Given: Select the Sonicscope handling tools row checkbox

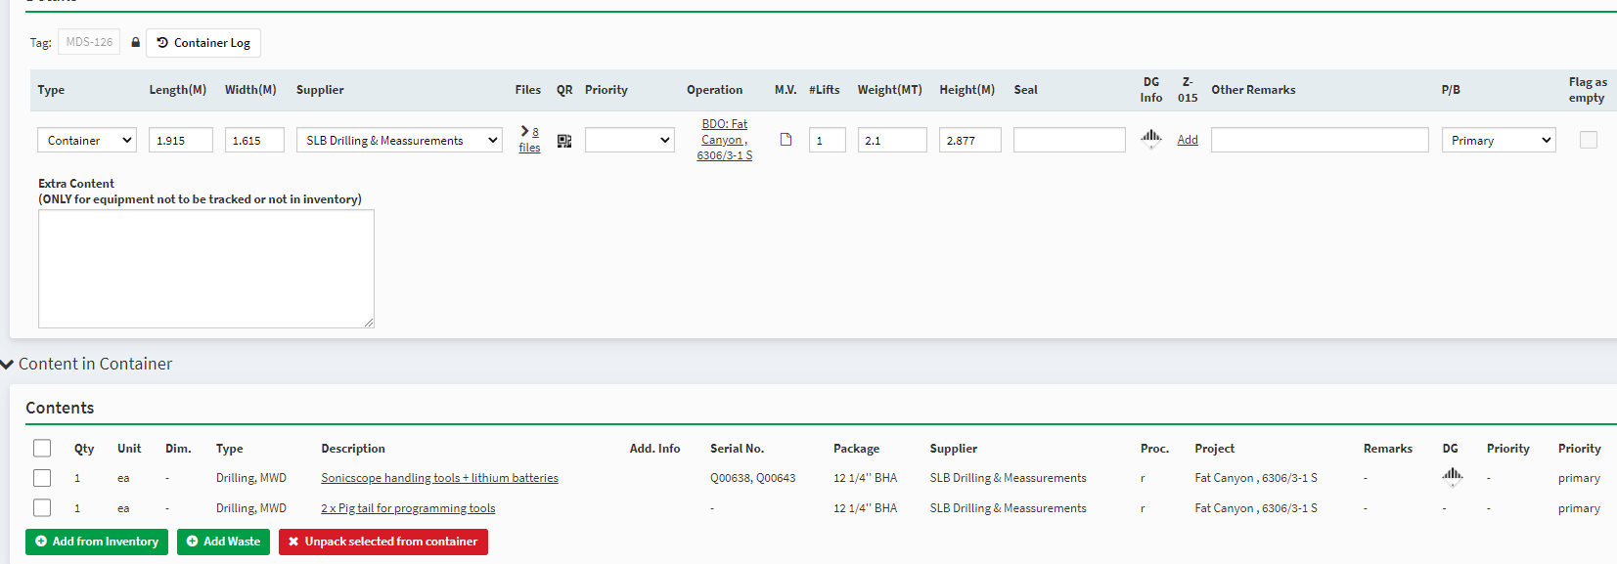Looking at the screenshot, I should [42, 478].
